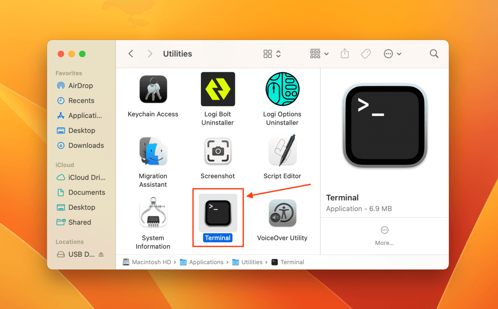Go back with the left chevron
This screenshot has width=498, height=309.
131,54
